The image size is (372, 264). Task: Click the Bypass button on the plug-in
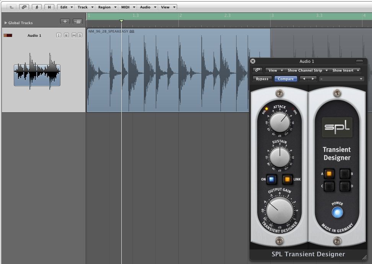coord(262,79)
